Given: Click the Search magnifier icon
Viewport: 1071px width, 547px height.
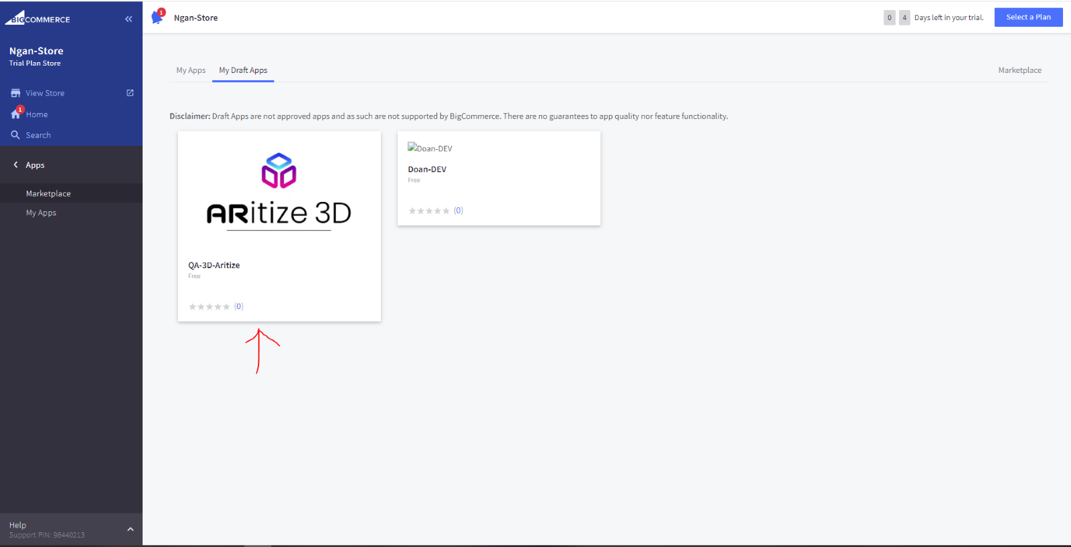Looking at the screenshot, I should [15, 135].
